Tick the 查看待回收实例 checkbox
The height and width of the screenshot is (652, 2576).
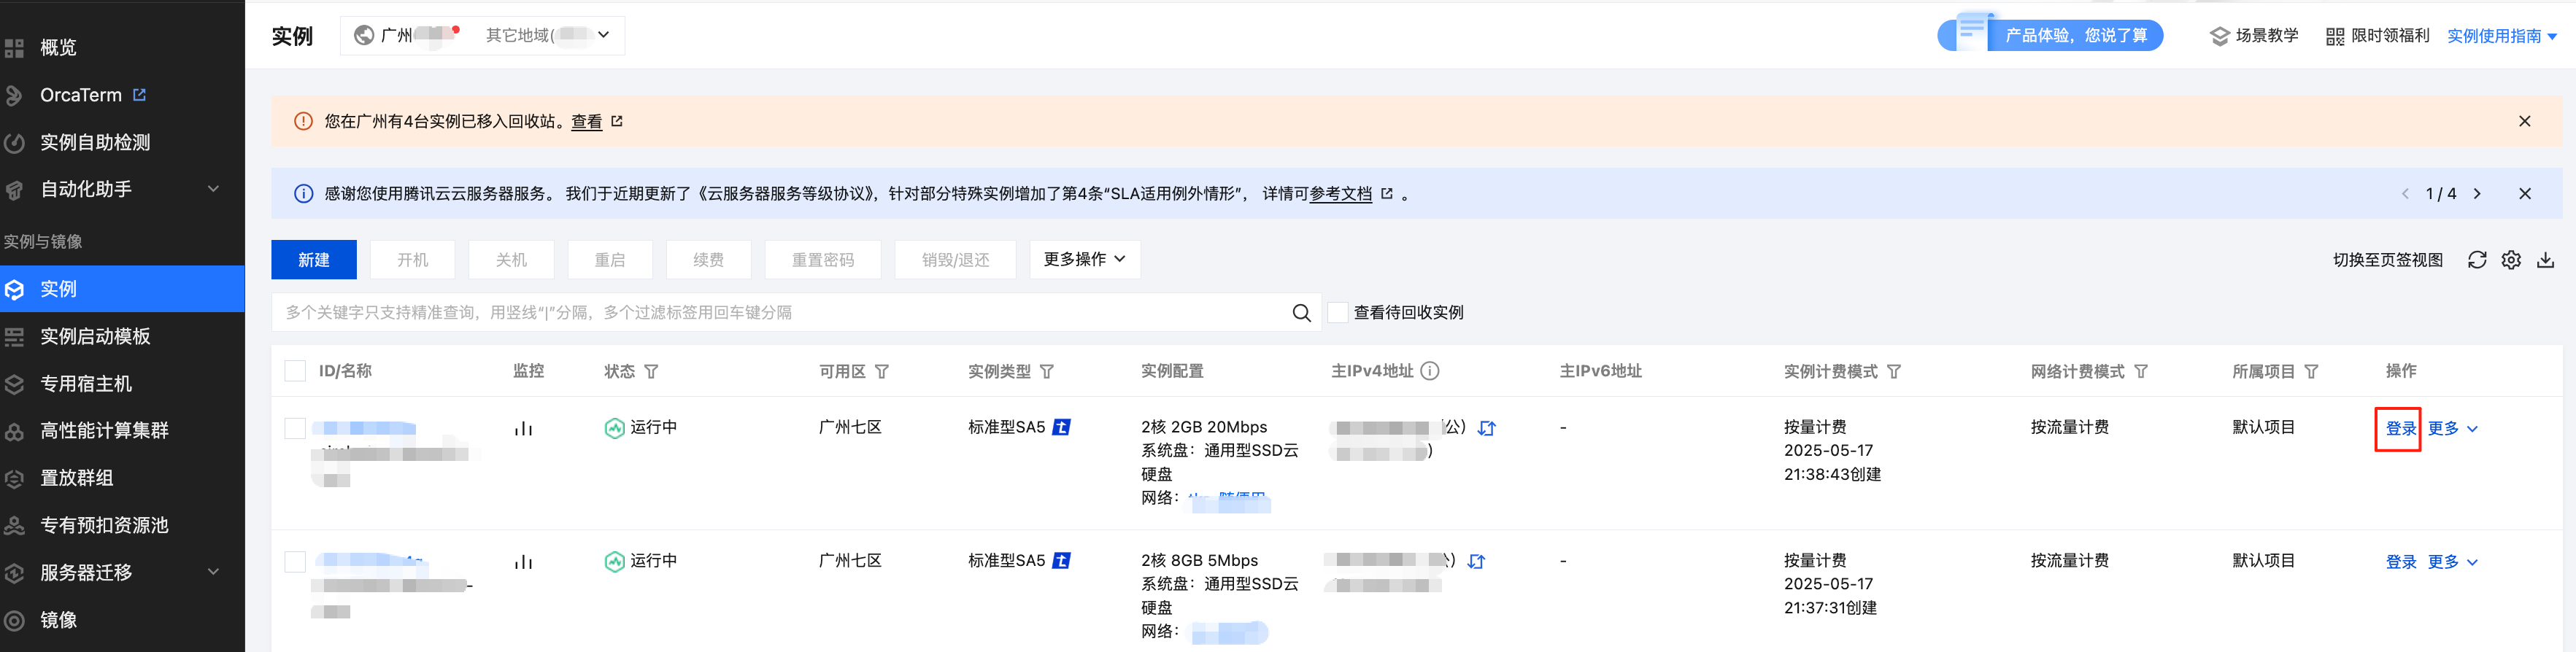point(1338,313)
